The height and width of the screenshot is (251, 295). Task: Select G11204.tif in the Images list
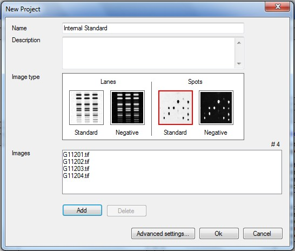(76, 176)
